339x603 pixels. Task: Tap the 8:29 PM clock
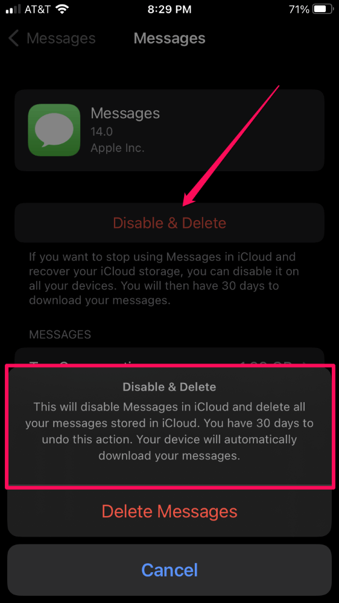click(x=169, y=10)
